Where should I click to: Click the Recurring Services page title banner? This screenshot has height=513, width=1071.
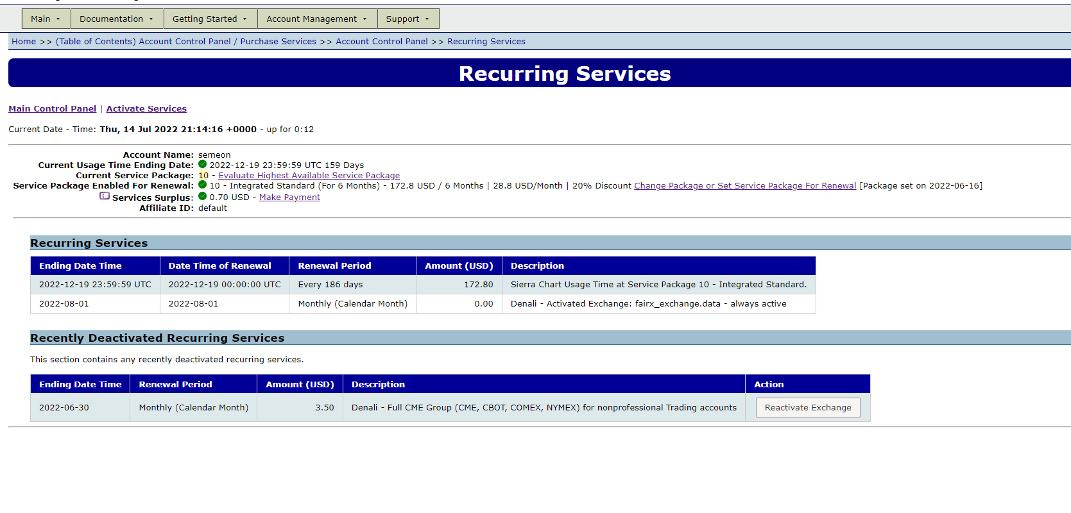540,73
